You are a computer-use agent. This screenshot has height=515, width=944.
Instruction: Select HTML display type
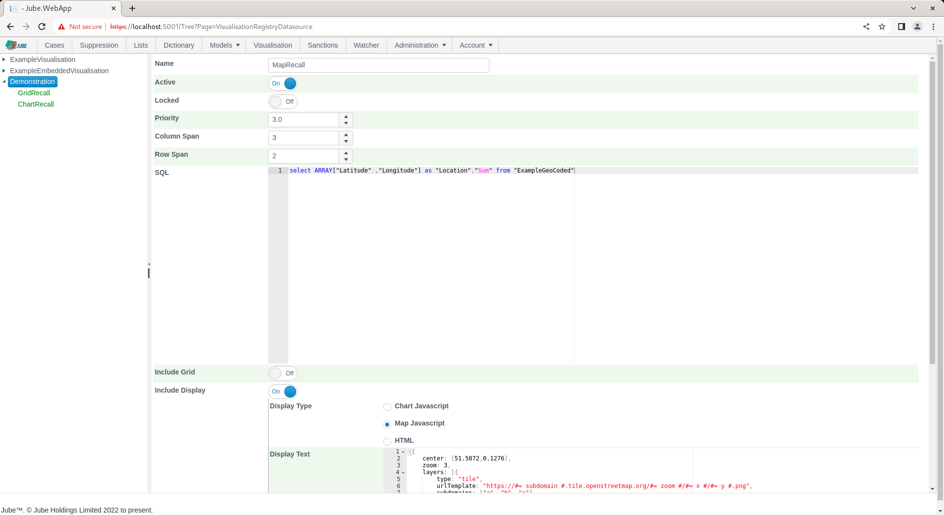pyautogui.click(x=387, y=441)
